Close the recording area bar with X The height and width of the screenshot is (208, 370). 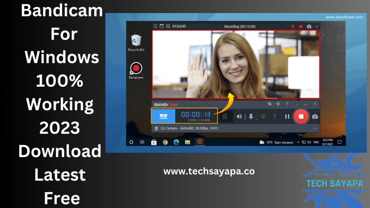tap(317, 27)
